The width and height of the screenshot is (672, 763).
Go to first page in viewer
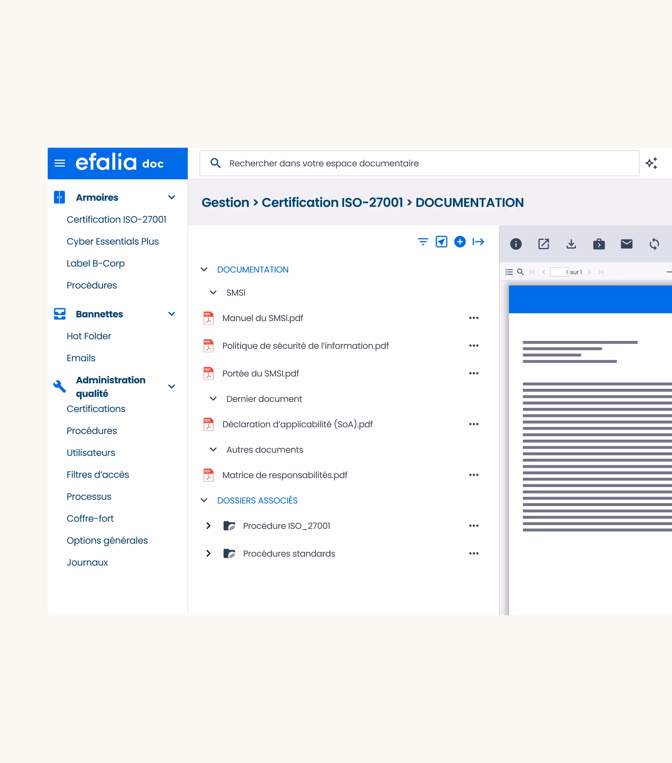532,272
